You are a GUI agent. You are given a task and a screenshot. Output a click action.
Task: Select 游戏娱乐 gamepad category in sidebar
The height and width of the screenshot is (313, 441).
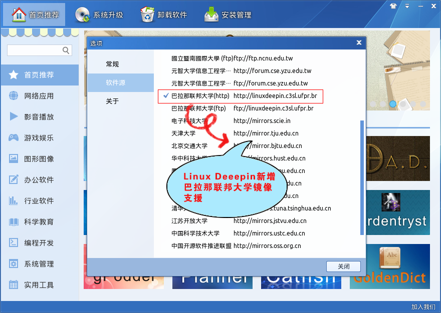(x=40, y=138)
